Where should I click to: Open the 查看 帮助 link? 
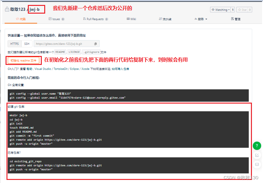[26, 69]
